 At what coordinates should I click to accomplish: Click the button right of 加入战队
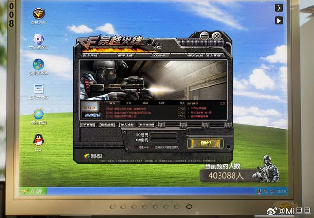click(x=147, y=125)
